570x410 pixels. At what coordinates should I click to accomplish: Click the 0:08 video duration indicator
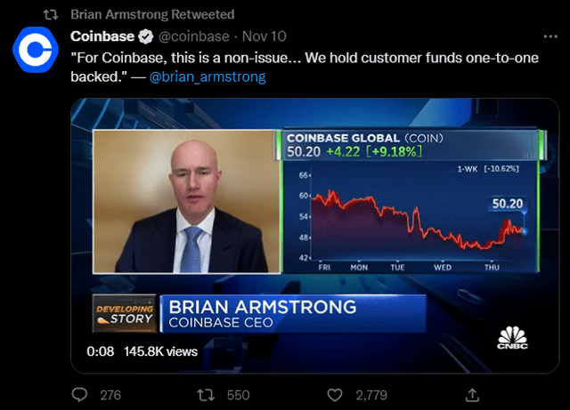(101, 351)
